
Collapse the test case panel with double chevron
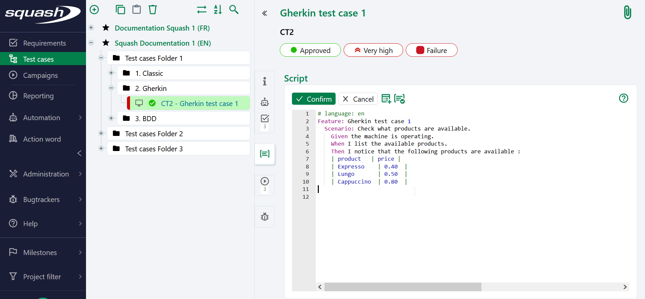[x=265, y=13]
